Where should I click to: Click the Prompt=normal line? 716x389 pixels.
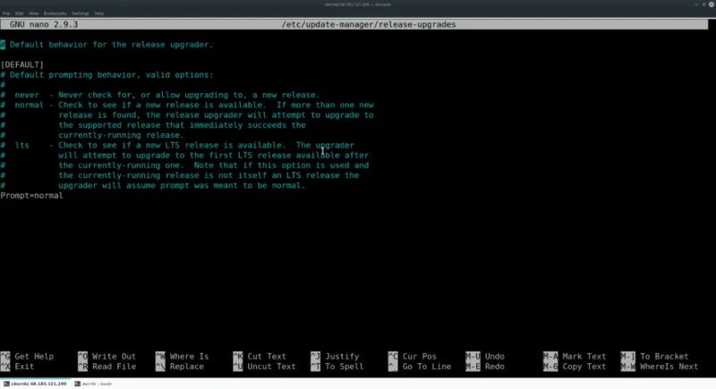click(x=31, y=196)
